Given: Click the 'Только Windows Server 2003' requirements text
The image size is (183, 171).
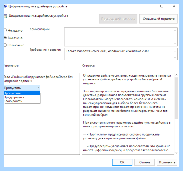Looking at the screenshot, I should (x=107, y=51).
